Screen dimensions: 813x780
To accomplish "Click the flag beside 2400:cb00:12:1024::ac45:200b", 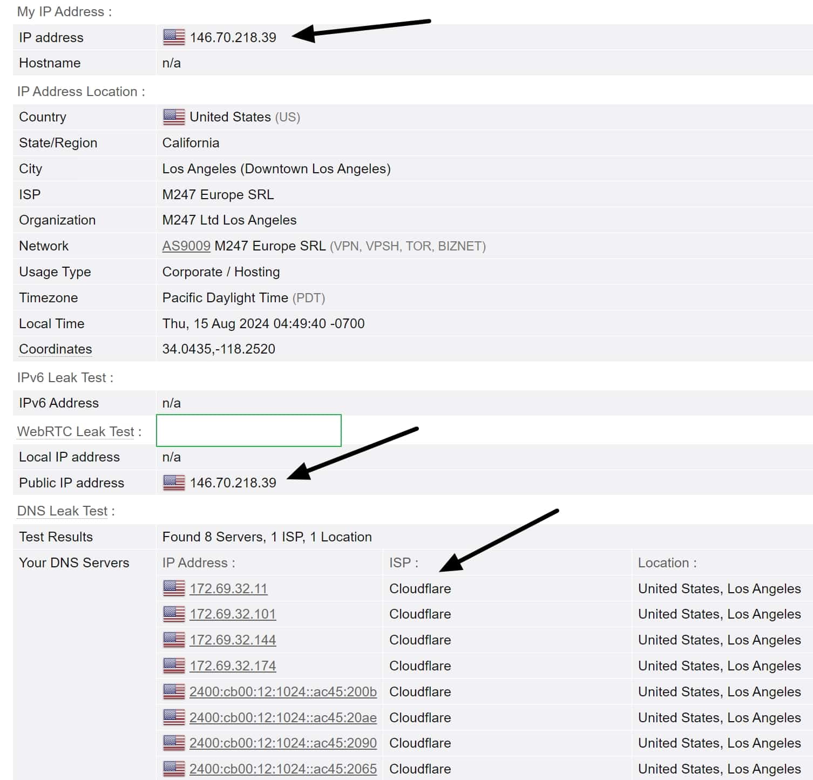I will 174,691.
